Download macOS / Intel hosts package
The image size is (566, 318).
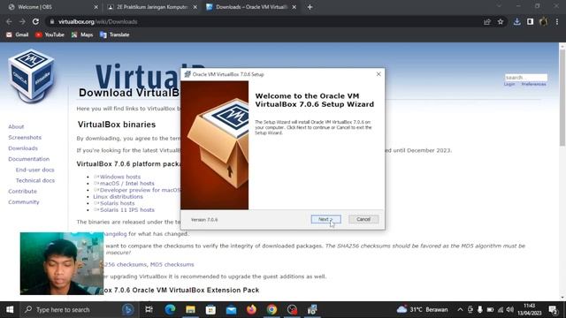click(x=126, y=183)
